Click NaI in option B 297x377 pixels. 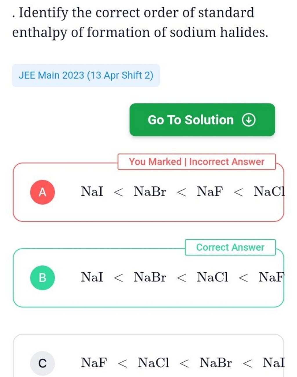coord(92,277)
